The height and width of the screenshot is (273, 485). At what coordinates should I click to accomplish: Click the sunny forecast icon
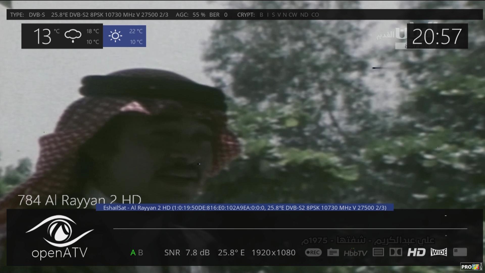coord(115,36)
